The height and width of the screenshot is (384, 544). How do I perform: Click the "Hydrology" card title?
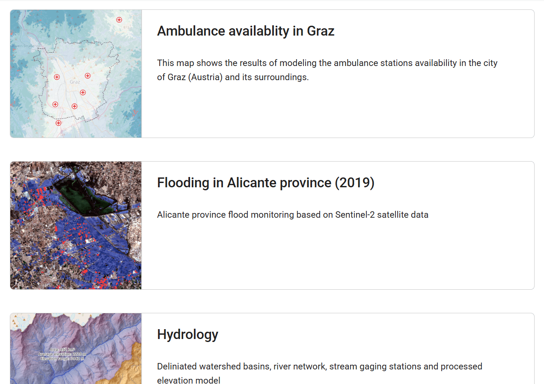tap(187, 334)
